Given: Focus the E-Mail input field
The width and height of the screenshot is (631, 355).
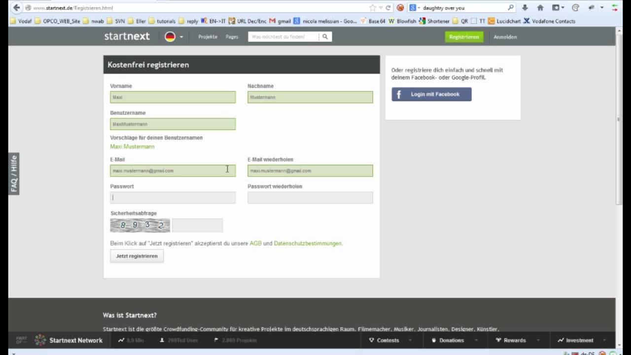Looking at the screenshot, I should click(x=173, y=171).
